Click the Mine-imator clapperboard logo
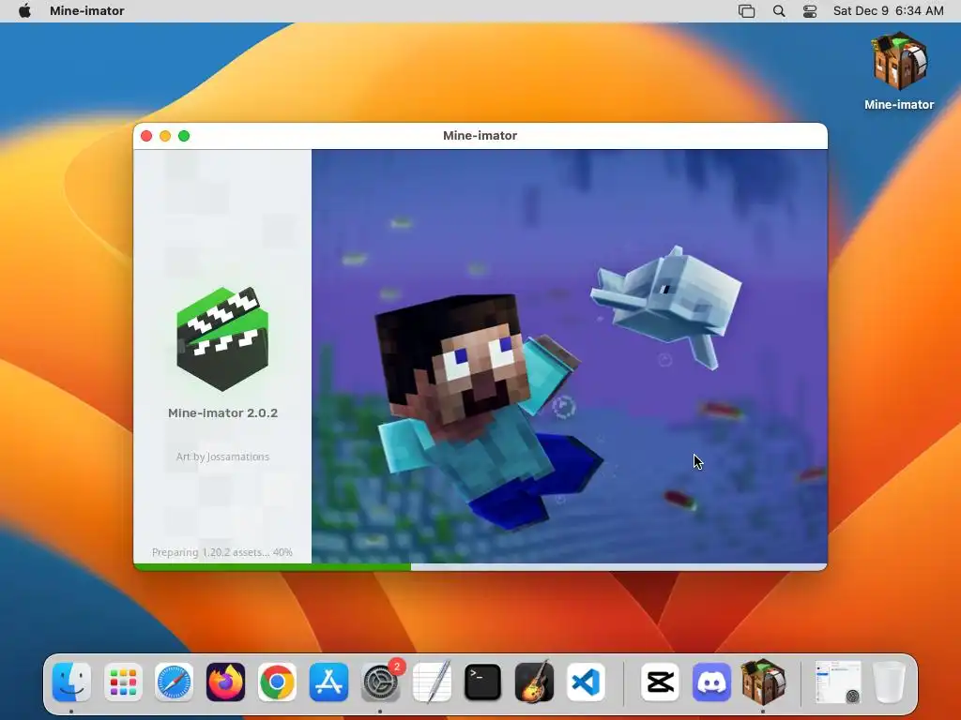The image size is (961, 720). coord(222,339)
